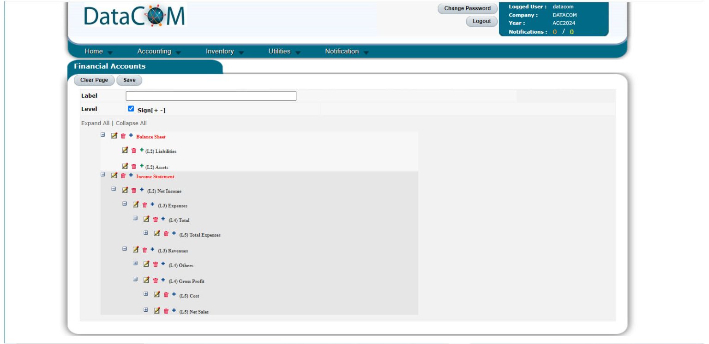Click the edit icon beside Balance Sheet

pyautogui.click(x=114, y=136)
